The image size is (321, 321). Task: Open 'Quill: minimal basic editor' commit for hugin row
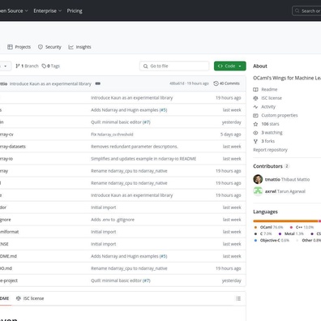(x=116, y=122)
